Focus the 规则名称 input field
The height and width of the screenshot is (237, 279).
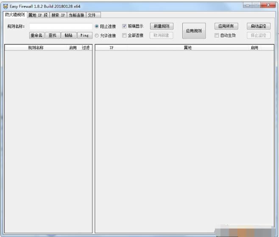[61, 27]
